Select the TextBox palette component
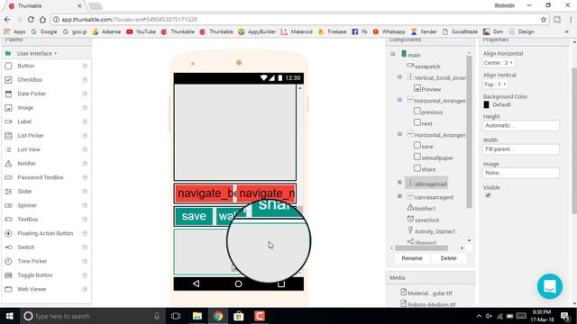The height and width of the screenshot is (324, 577). [28, 220]
